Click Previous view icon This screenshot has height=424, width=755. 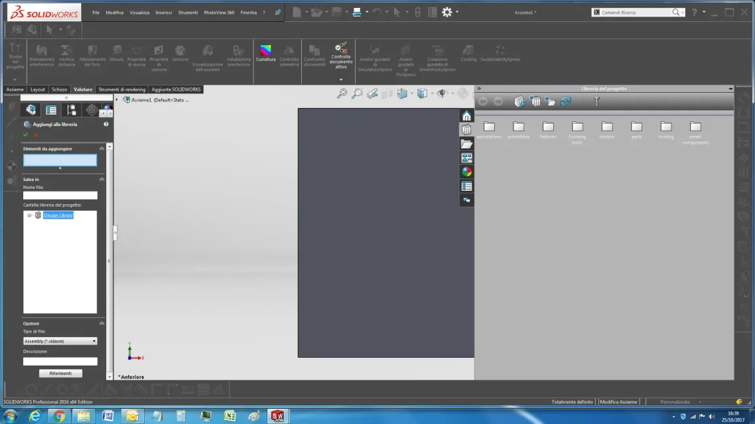tap(372, 93)
